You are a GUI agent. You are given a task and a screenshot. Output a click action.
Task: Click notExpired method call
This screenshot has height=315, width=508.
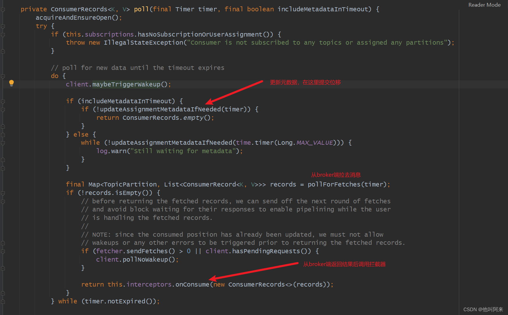coord(126,301)
